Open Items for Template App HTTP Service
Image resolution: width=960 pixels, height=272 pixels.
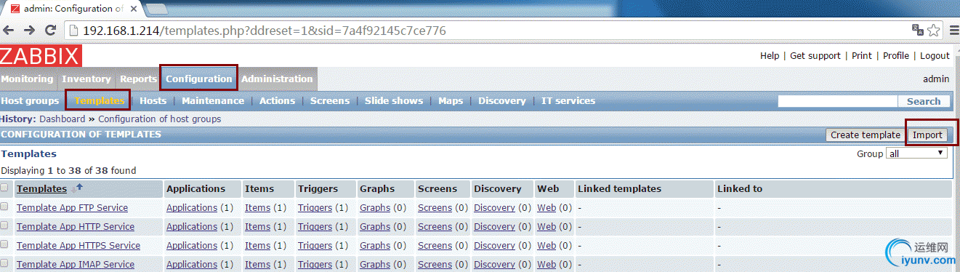257,226
